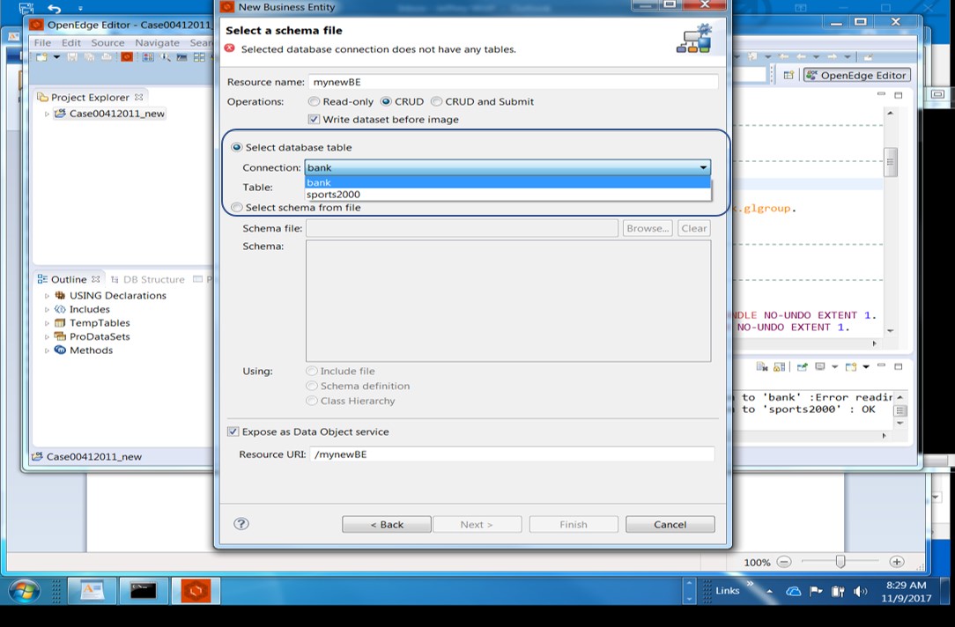Image resolution: width=955 pixels, height=627 pixels.
Task: Clear the console output using its toolbar icon
Action: tap(761, 366)
